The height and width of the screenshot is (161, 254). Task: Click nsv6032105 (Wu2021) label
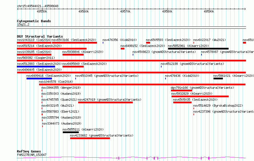pos(58,106)
